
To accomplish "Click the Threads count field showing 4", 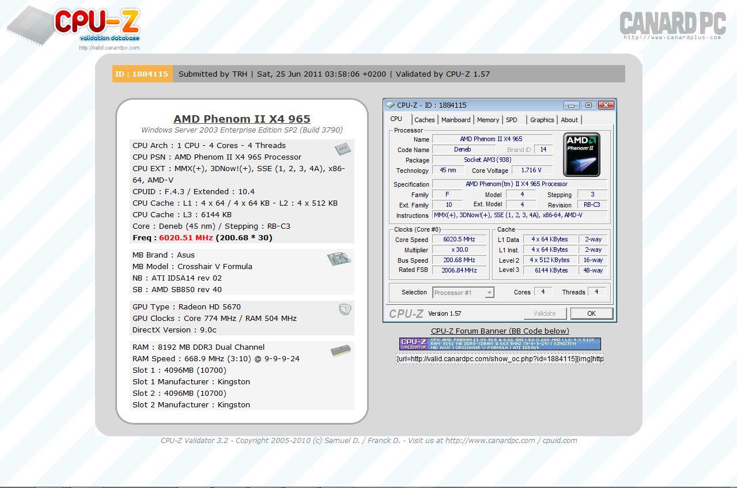I will (596, 292).
